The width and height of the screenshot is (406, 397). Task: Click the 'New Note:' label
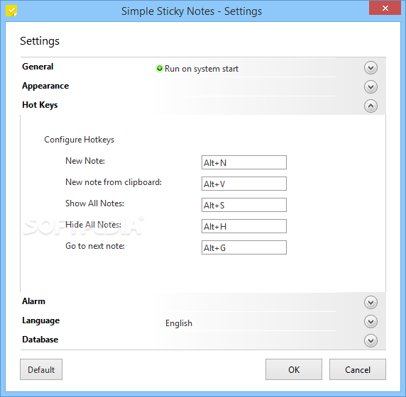pyautogui.click(x=85, y=161)
